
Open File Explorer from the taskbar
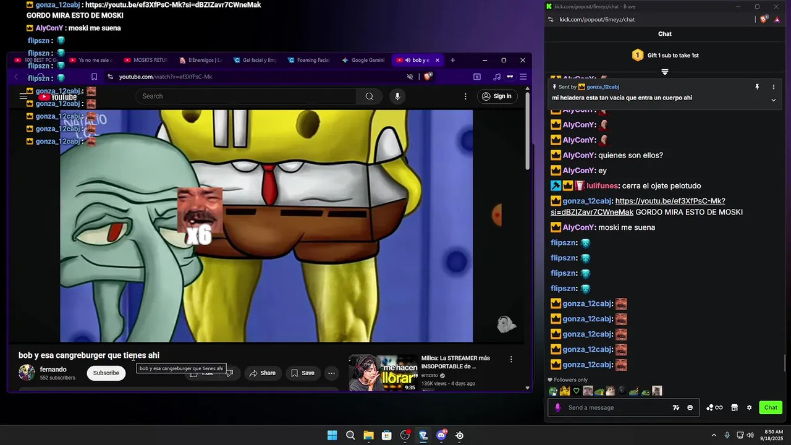point(368,435)
